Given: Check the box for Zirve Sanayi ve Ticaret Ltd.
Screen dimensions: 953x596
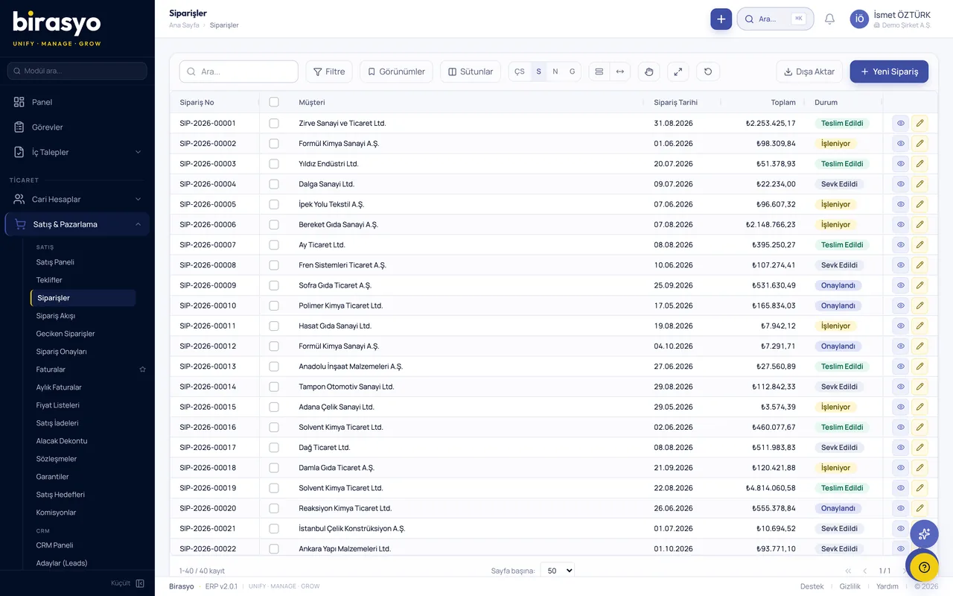Looking at the screenshot, I should click(274, 123).
